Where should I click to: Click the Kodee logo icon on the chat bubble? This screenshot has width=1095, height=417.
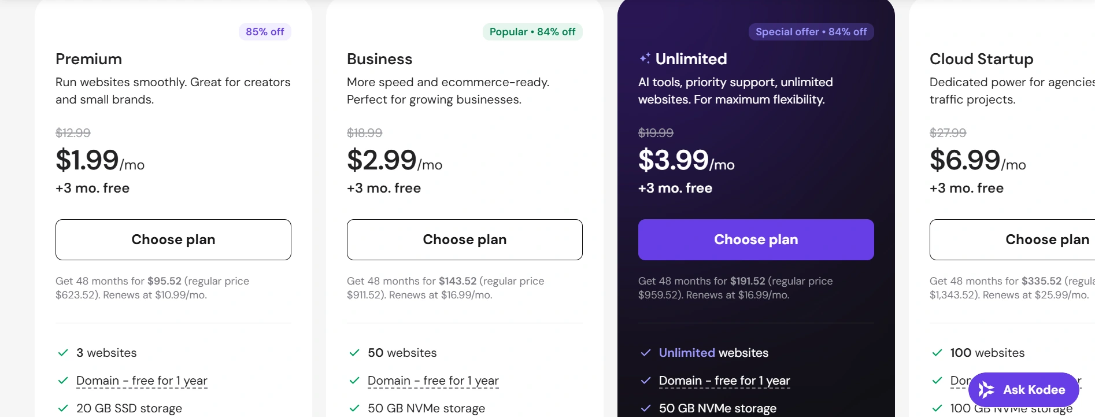[x=987, y=390]
